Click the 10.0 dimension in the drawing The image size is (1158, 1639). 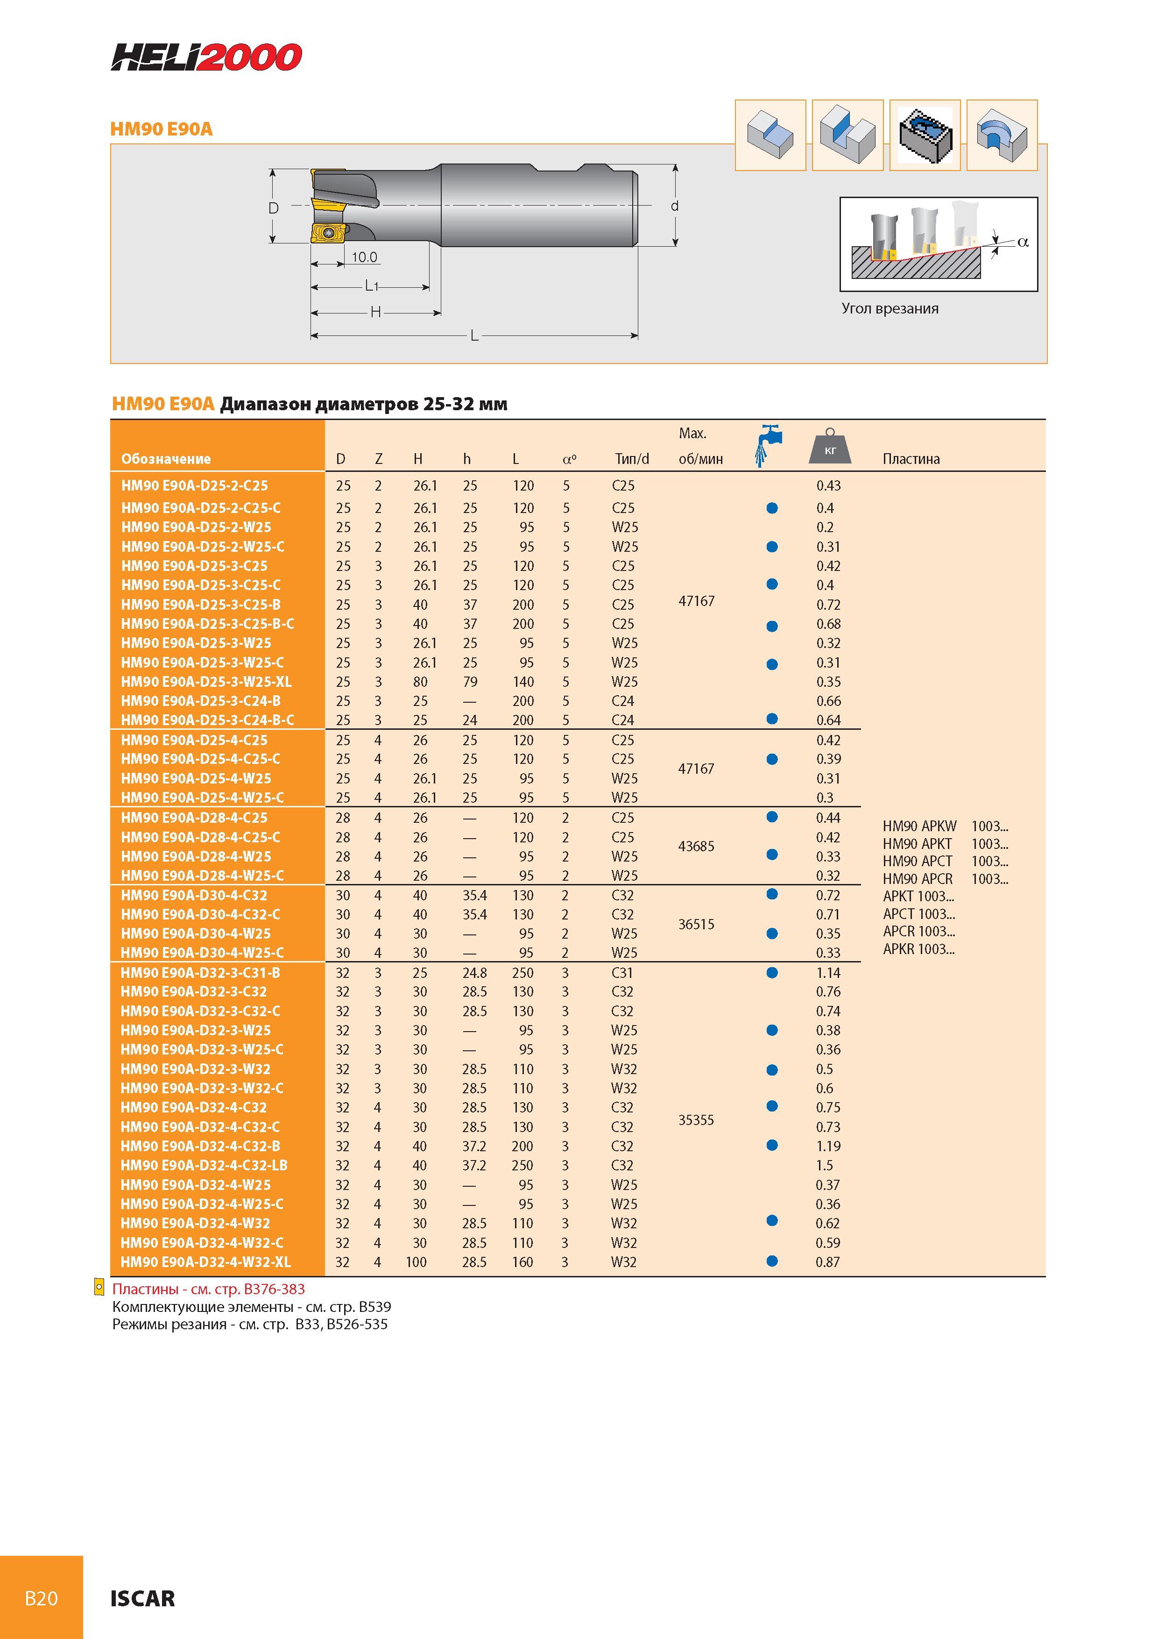[x=365, y=257]
